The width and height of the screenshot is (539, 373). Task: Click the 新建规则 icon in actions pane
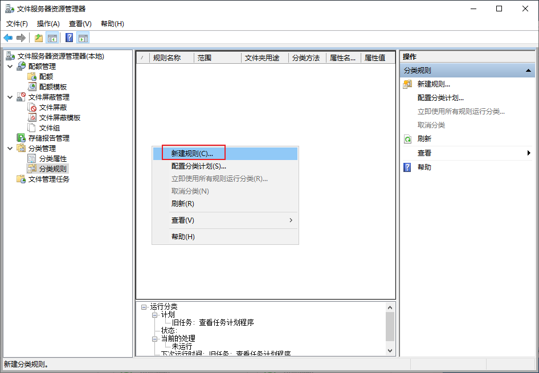coord(408,84)
